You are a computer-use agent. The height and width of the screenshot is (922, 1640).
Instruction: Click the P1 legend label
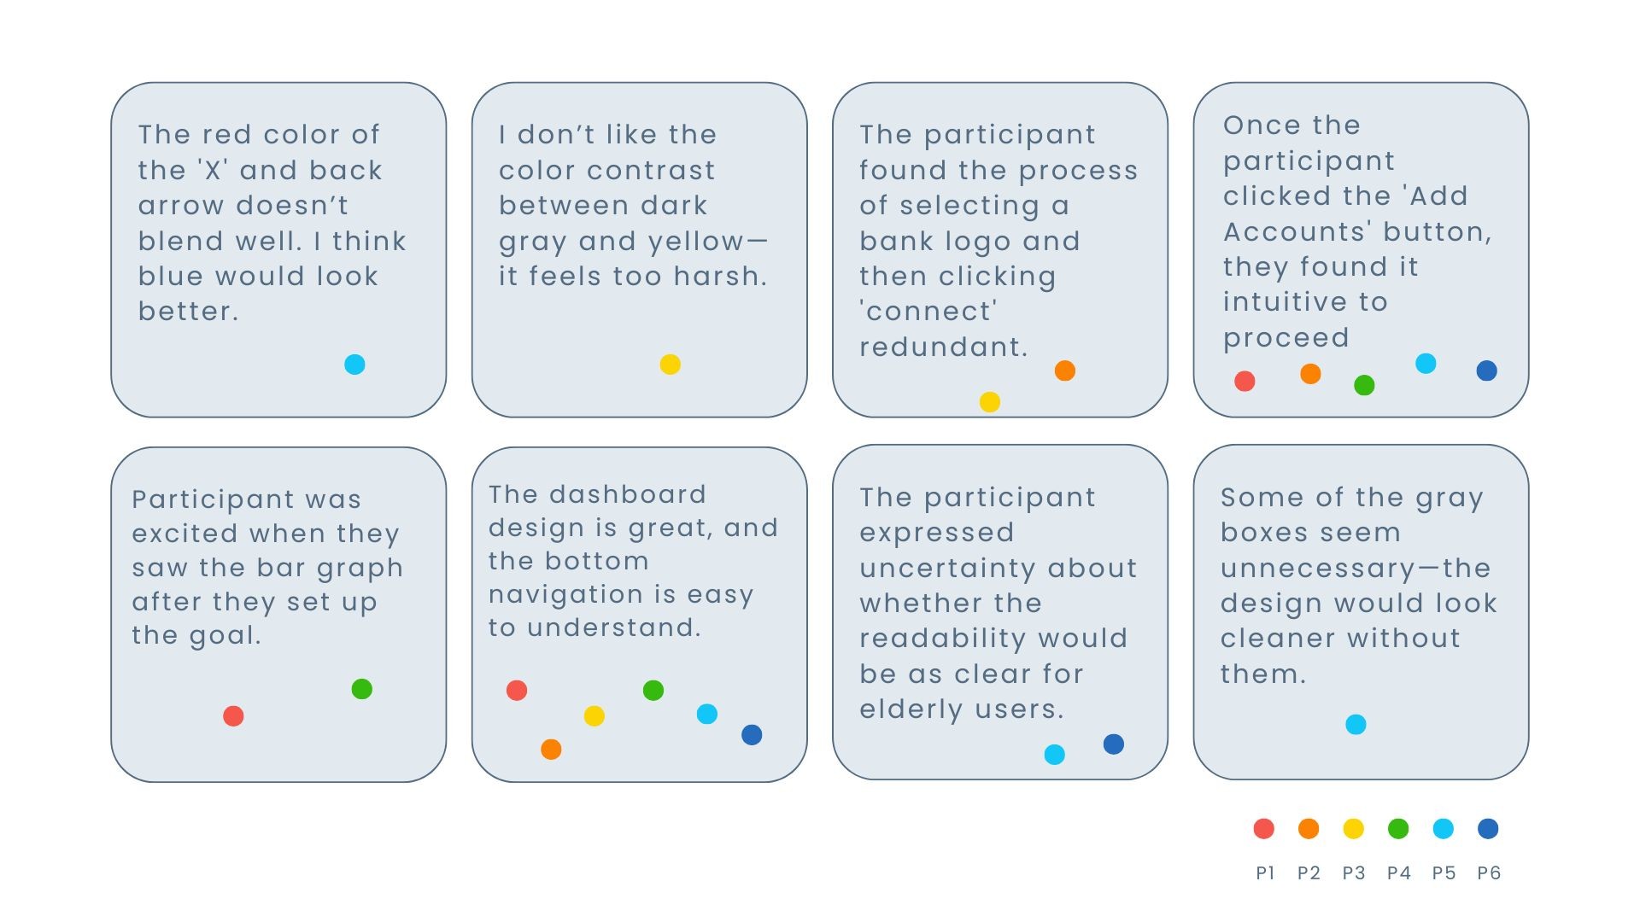coord(1265,872)
